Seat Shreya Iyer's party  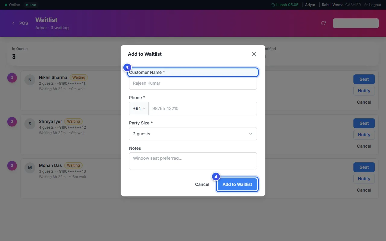coord(364,123)
